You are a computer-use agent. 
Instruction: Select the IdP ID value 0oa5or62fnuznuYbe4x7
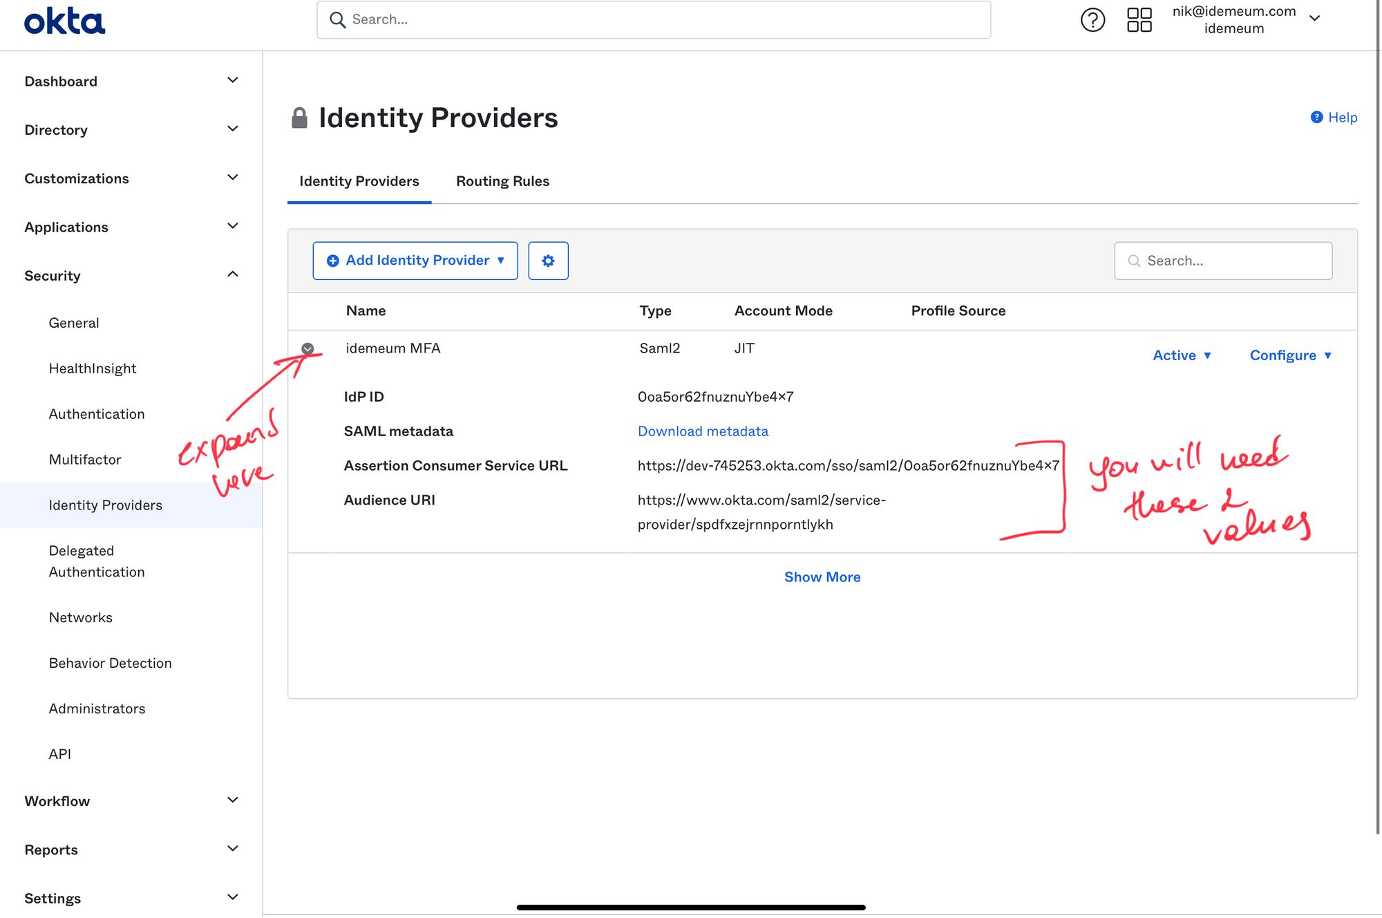715,397
